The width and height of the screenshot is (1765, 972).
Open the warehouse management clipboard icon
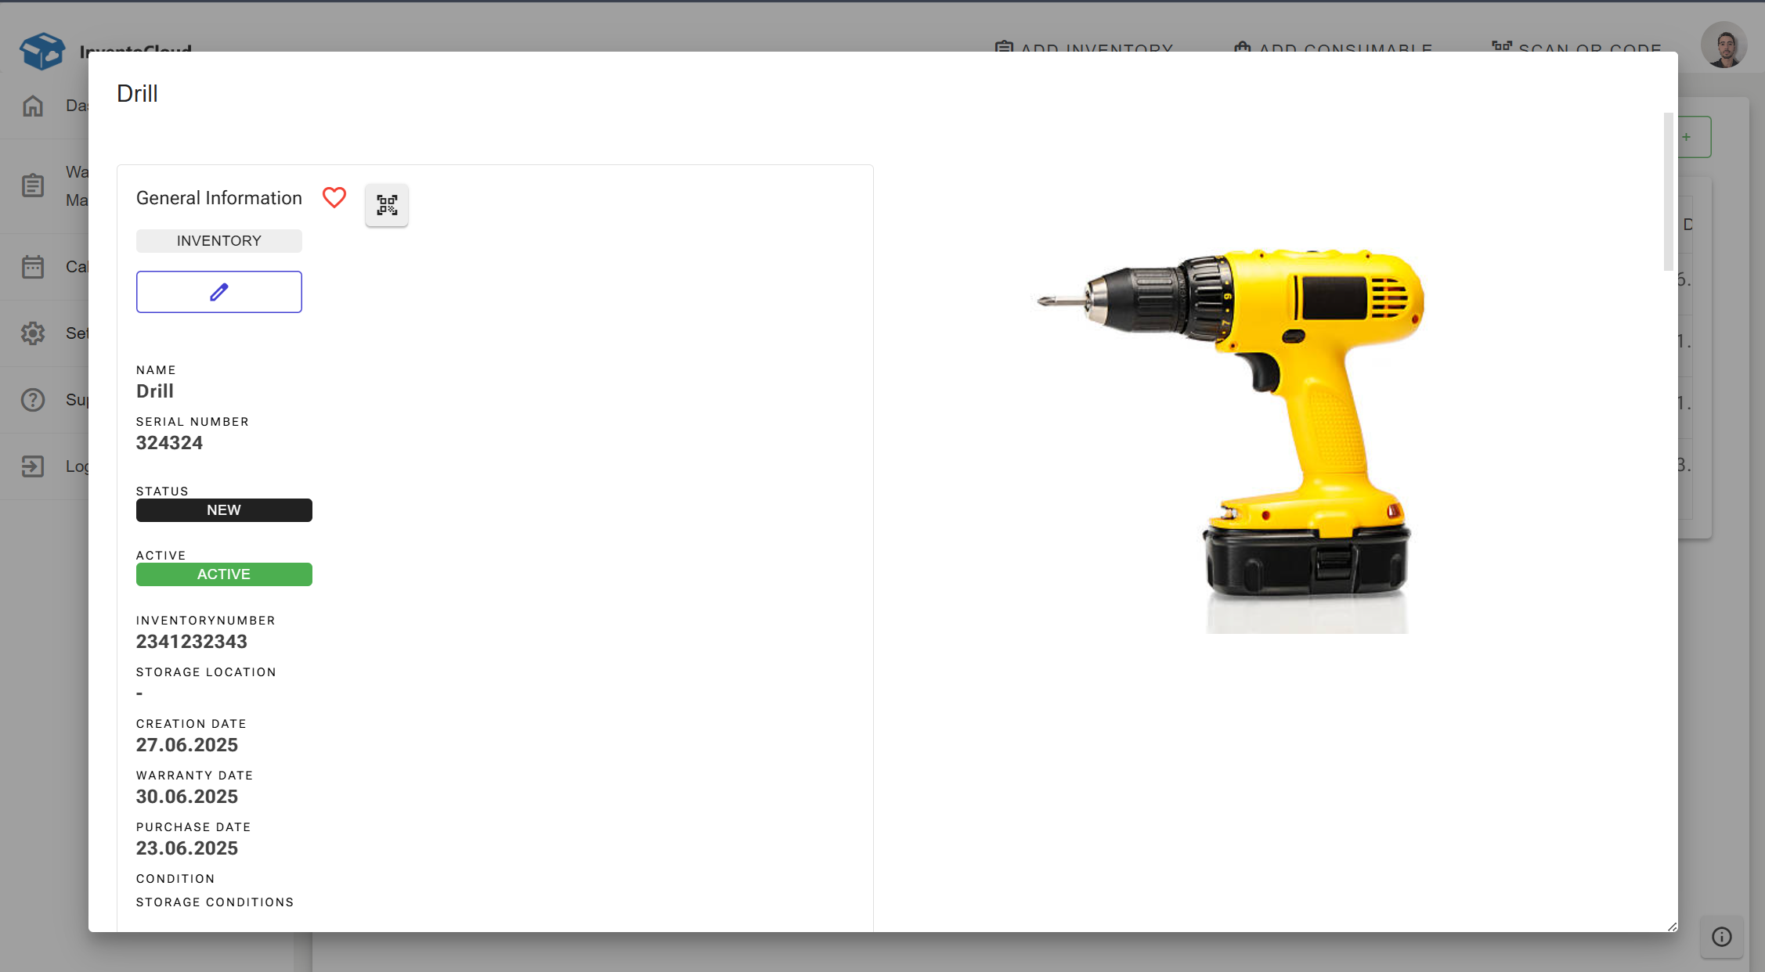pyautogui.click(x=33, y=185)
